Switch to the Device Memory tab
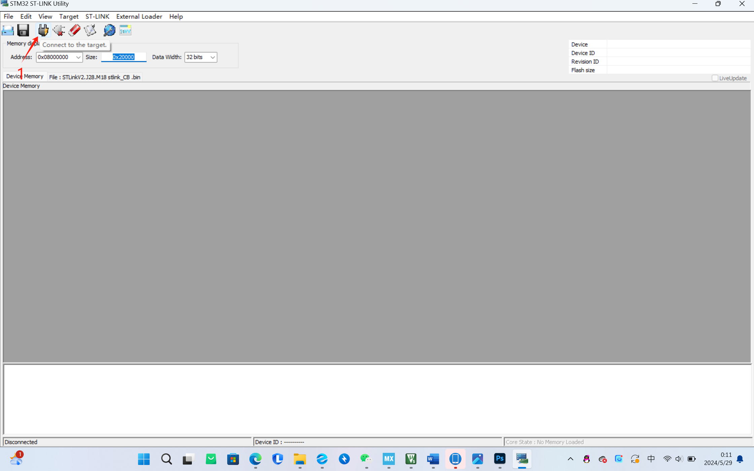The height and width of the screenshot is (471, 754). pyautogui.click(x=25, y=76)
